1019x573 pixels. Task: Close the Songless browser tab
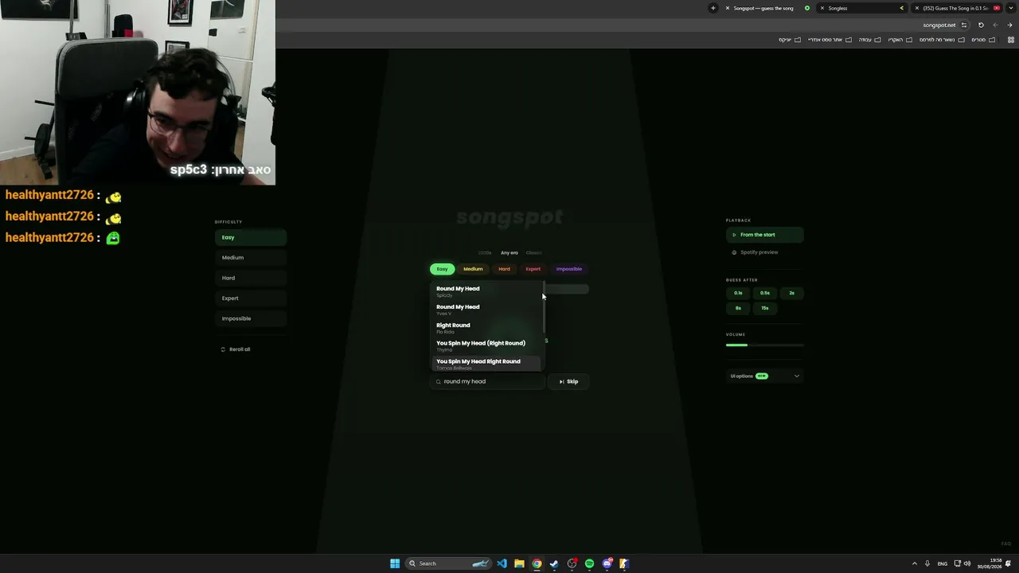tap(822, 8)
